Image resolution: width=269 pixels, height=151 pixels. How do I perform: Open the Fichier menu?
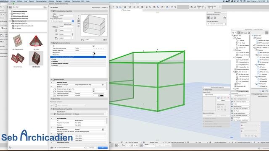click(x=13, y=1)
